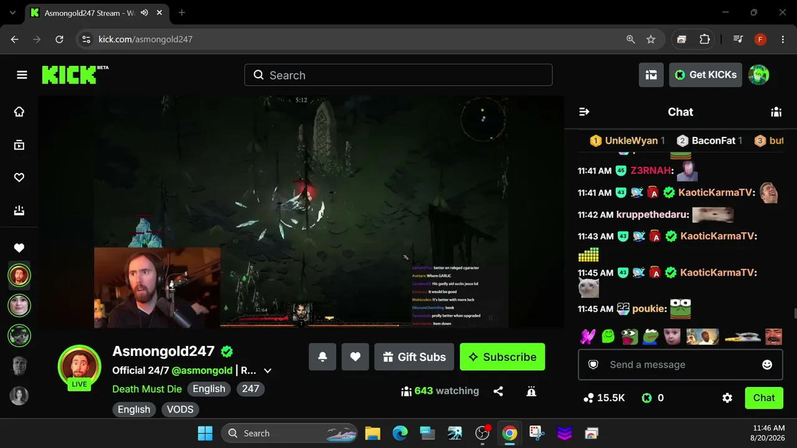
Task: Open the dashboard icon beside Get KICKs
Action: [x=651, y=75]
